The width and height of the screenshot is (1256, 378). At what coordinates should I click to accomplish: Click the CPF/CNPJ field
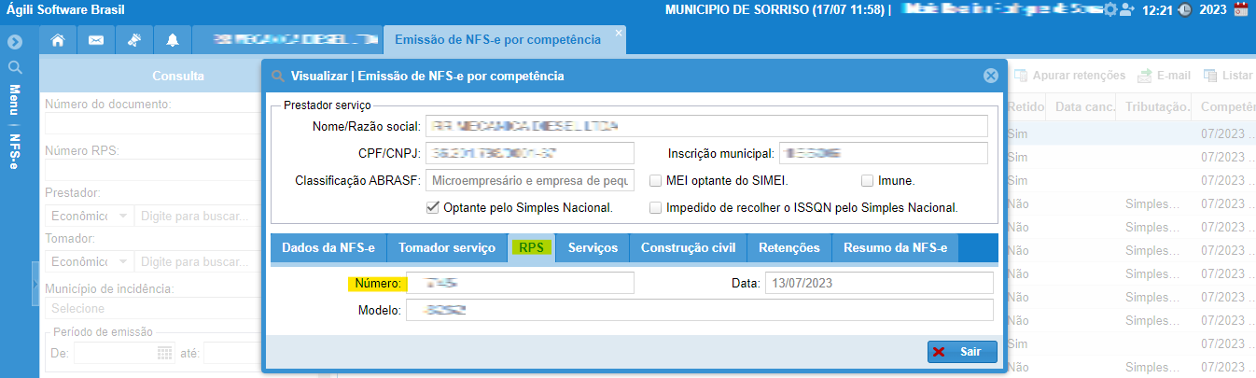click(529, 153)
